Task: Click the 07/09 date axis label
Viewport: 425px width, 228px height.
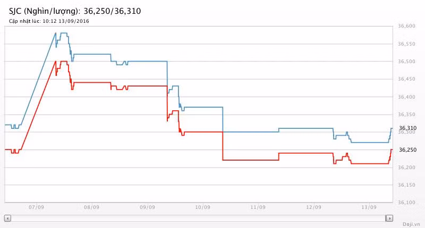Action: point(37,207)
